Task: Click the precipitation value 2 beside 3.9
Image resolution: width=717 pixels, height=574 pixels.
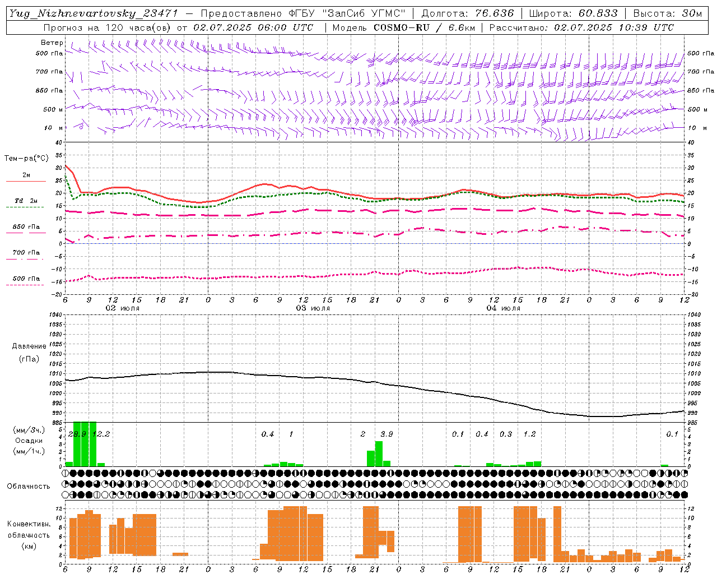Action: (x=363, y=434)
